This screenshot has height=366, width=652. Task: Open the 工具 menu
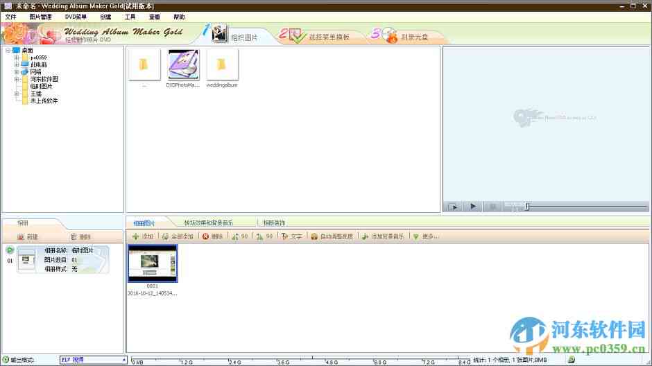pos(130,17)
